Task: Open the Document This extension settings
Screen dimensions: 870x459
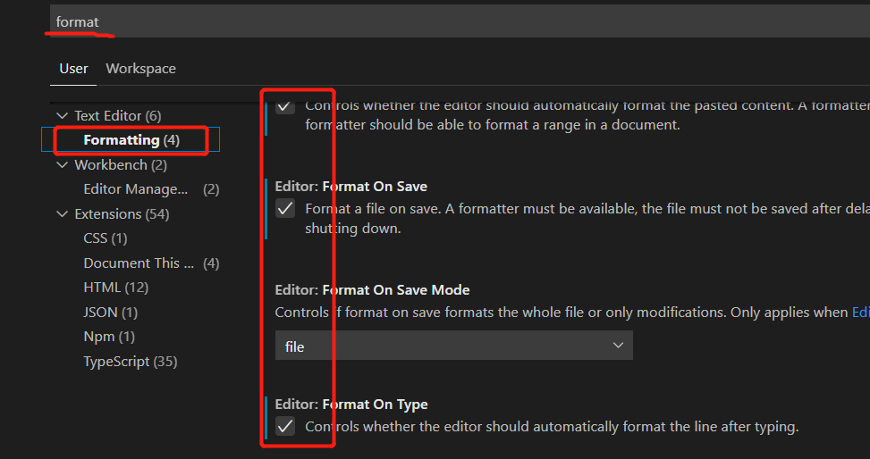Action: click(x=139, y=263)
